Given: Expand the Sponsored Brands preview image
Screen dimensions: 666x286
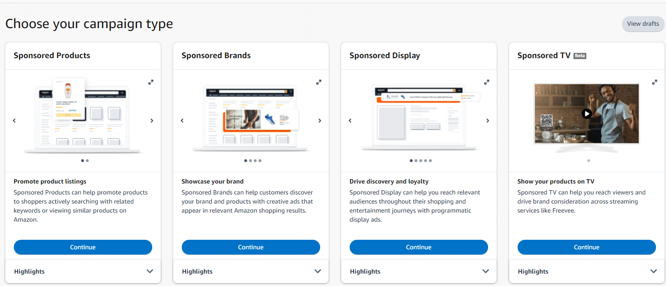Looking at the screenshot, I should 319,82.
